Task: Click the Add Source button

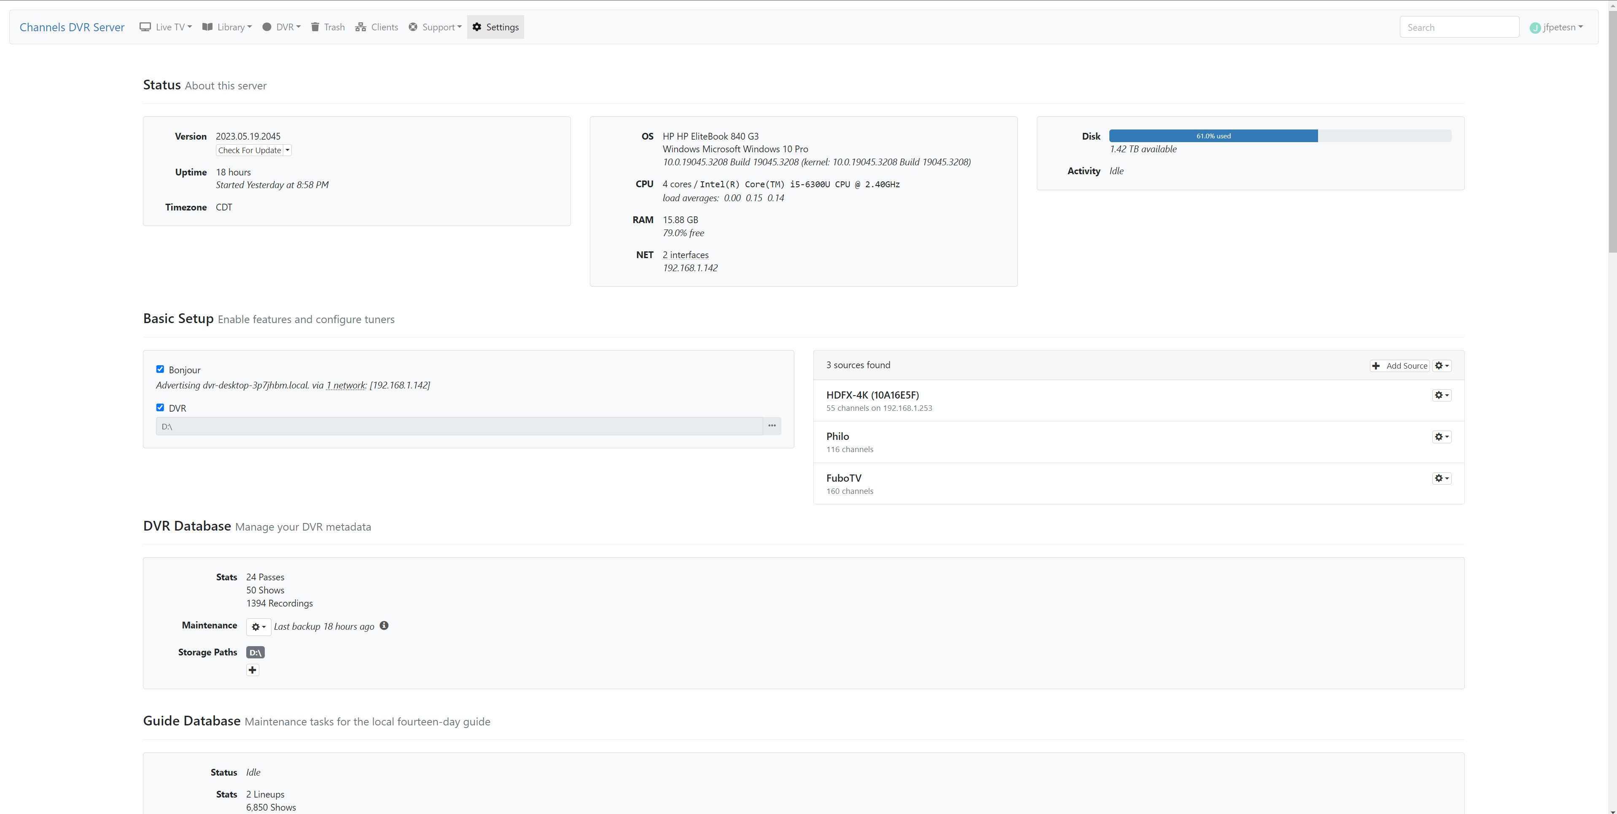Action: pyautogui.click(x=1399, y=366)
